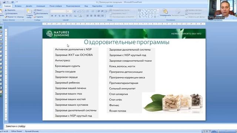
Task: Open Shape Fill (Заливка фигуры)
Action: (193, 10)
